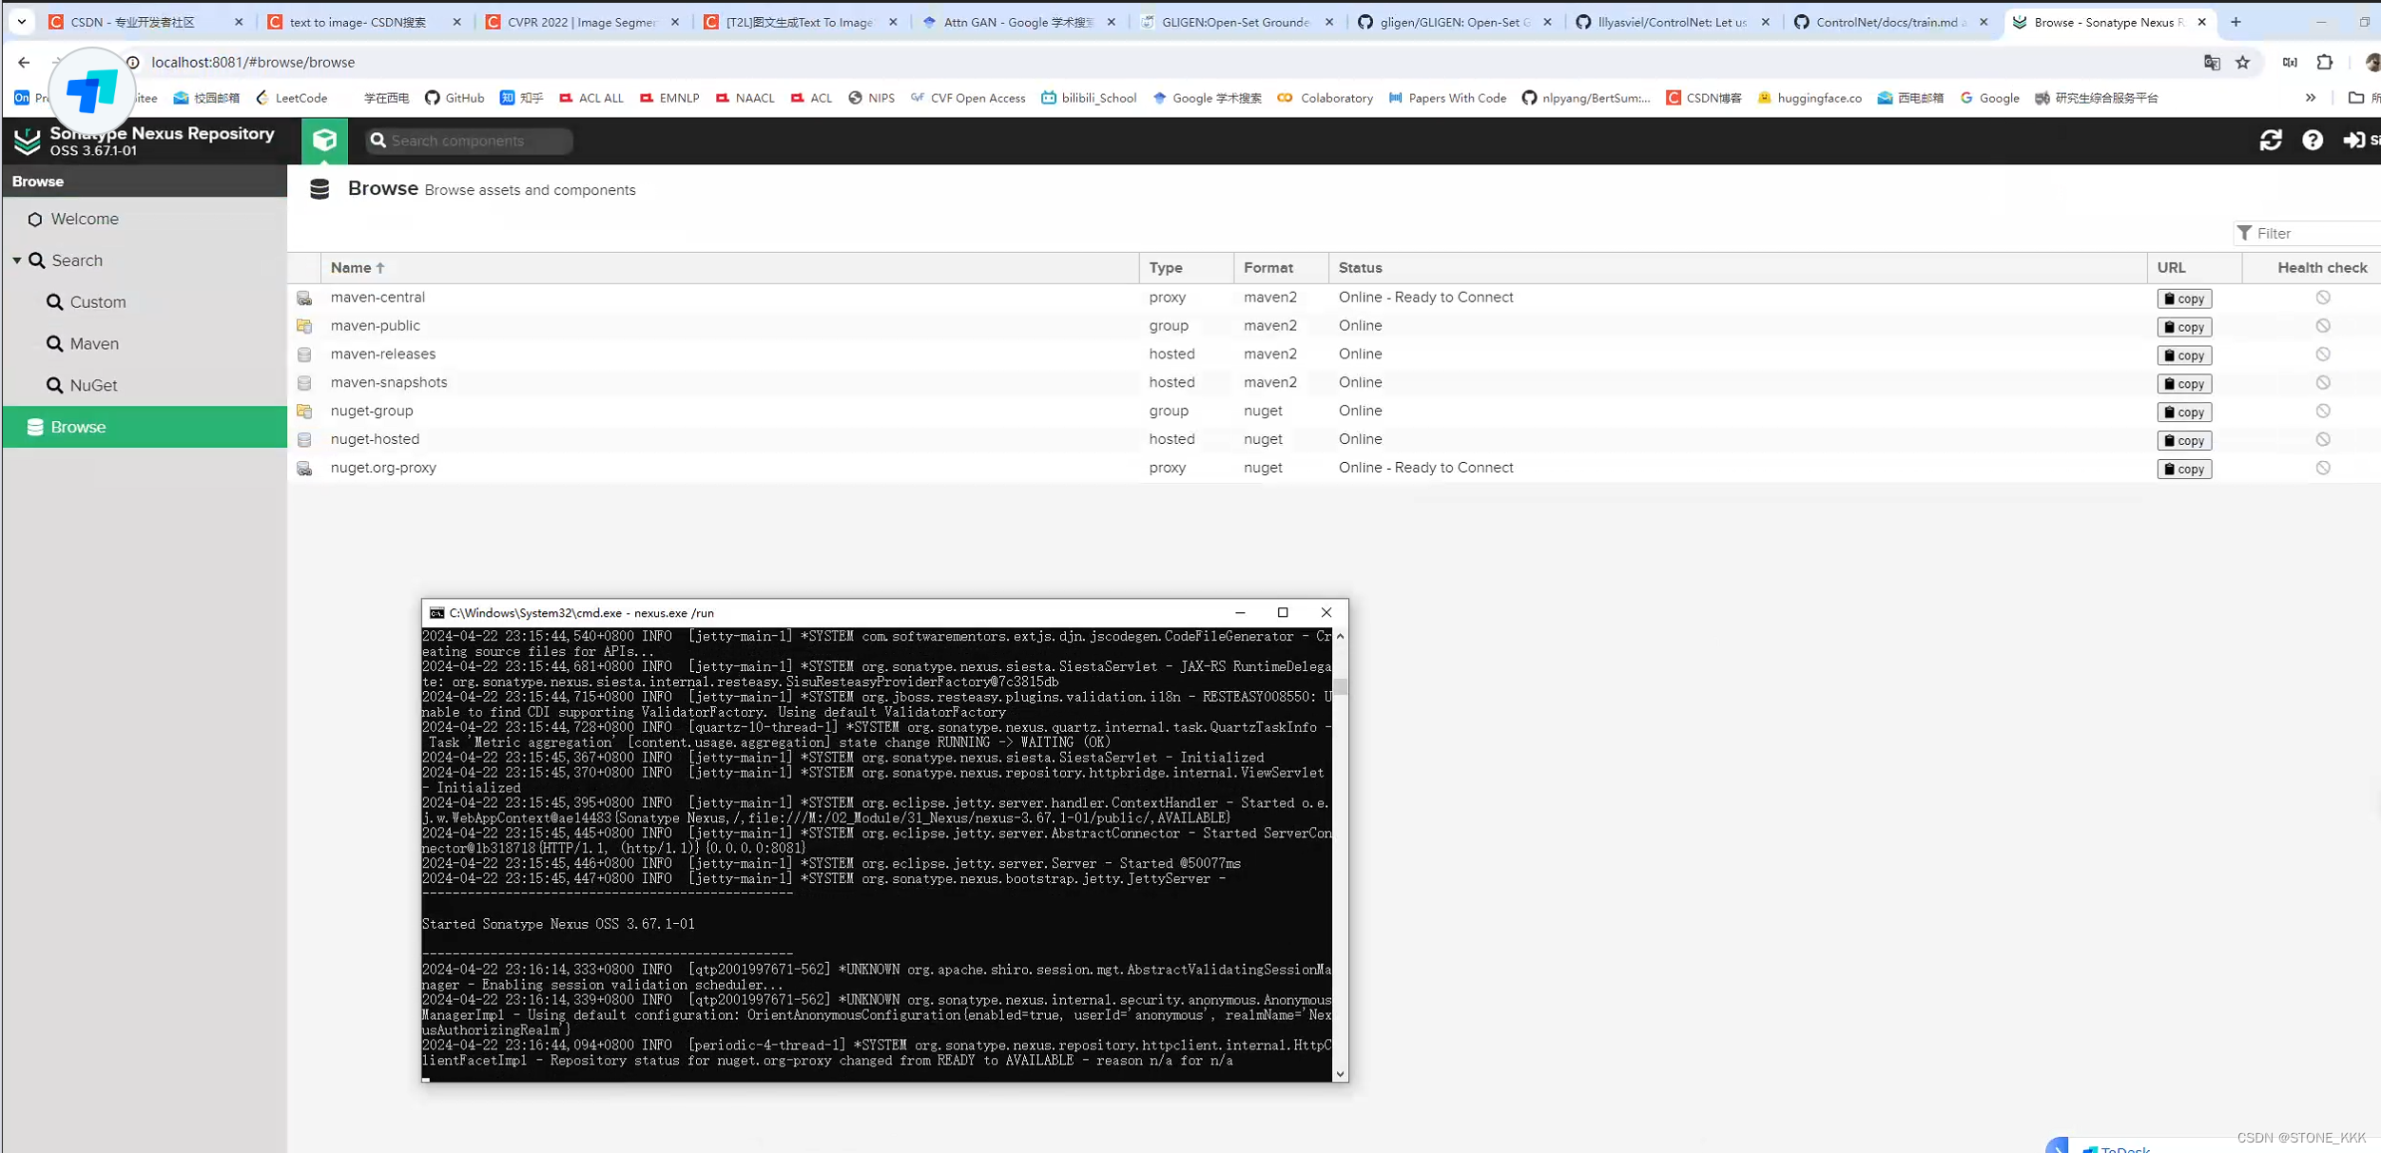Show more bookmarks with the chevron

2311,98
